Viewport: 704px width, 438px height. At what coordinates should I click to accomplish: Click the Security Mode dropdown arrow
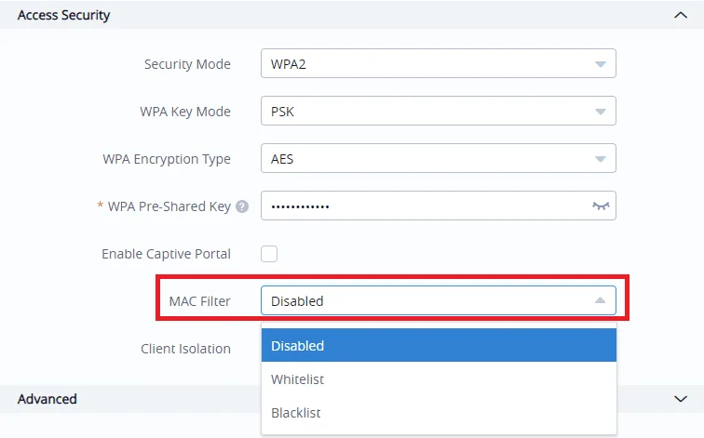pos(601,64)
